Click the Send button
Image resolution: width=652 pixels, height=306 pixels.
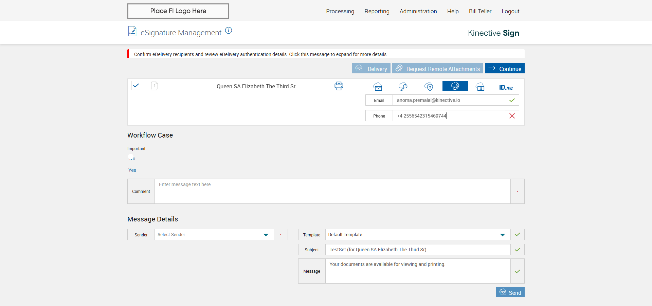click(x=510, y=292)
